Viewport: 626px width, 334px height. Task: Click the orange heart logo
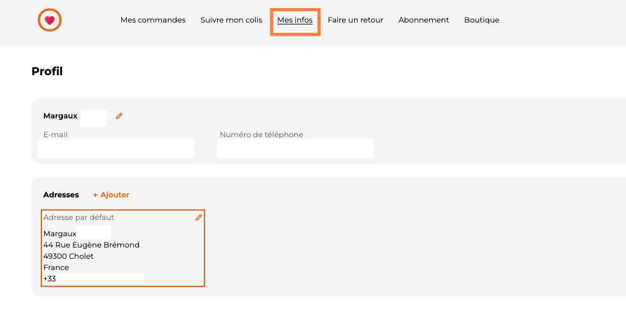click(x=50, y=20)
